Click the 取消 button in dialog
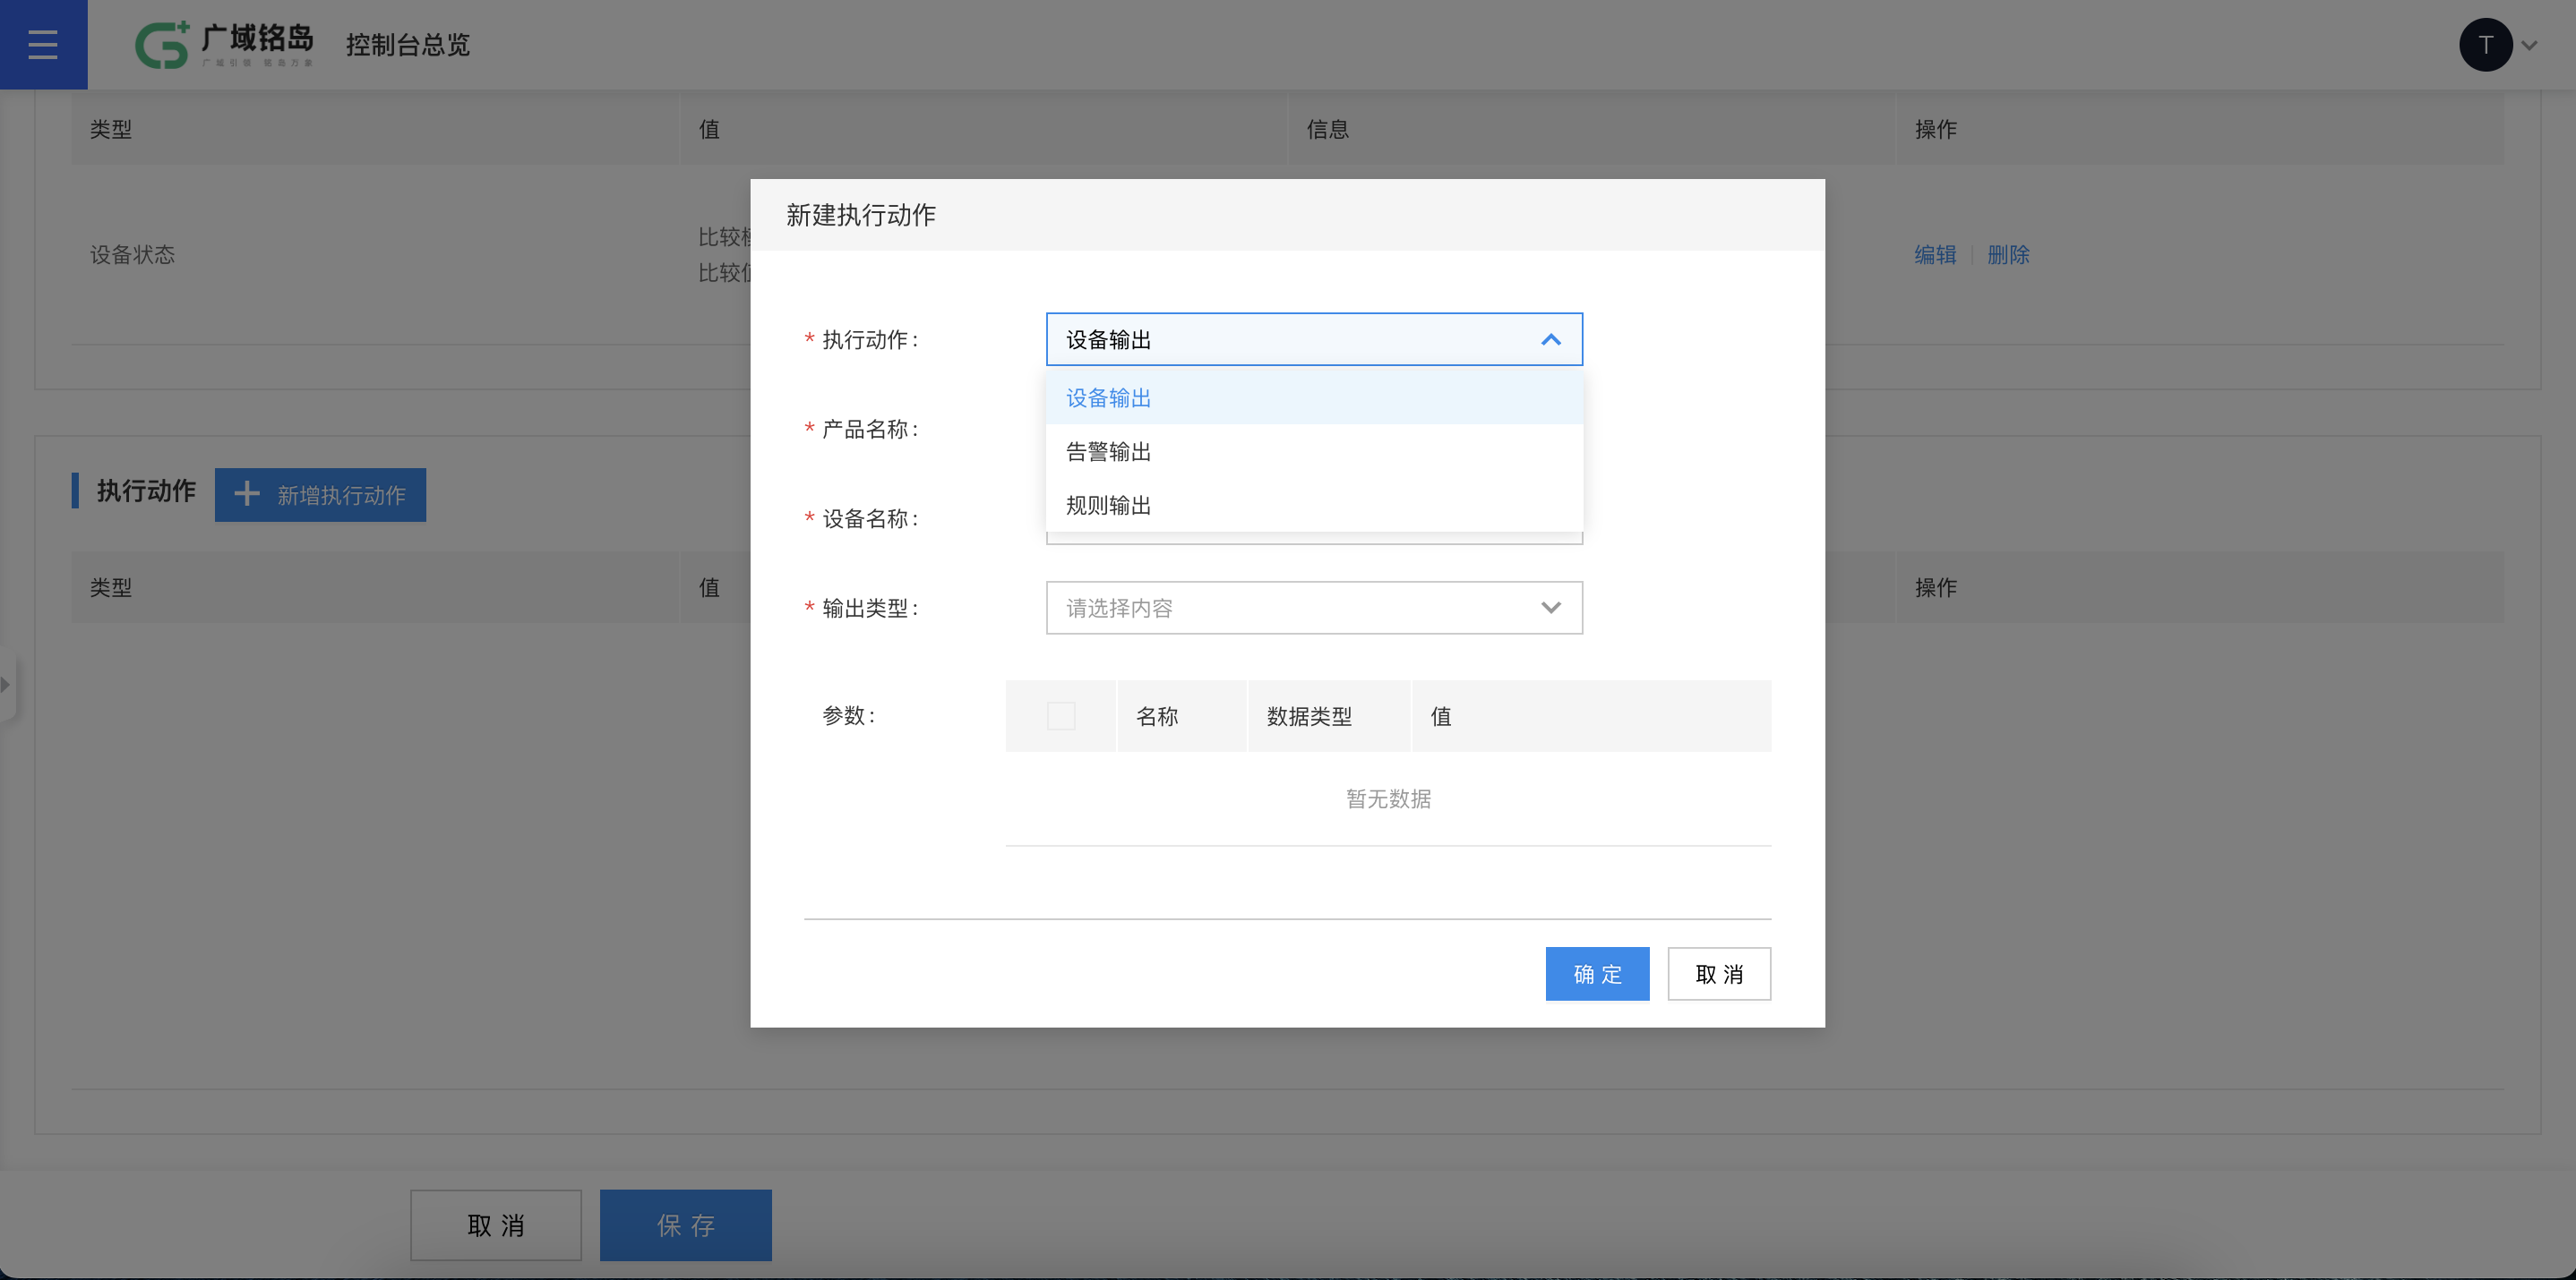Screen dimensions: 2576x1280 [1719, 973]
